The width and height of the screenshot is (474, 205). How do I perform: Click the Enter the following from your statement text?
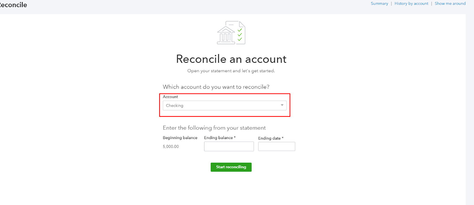tap(214, 128)
